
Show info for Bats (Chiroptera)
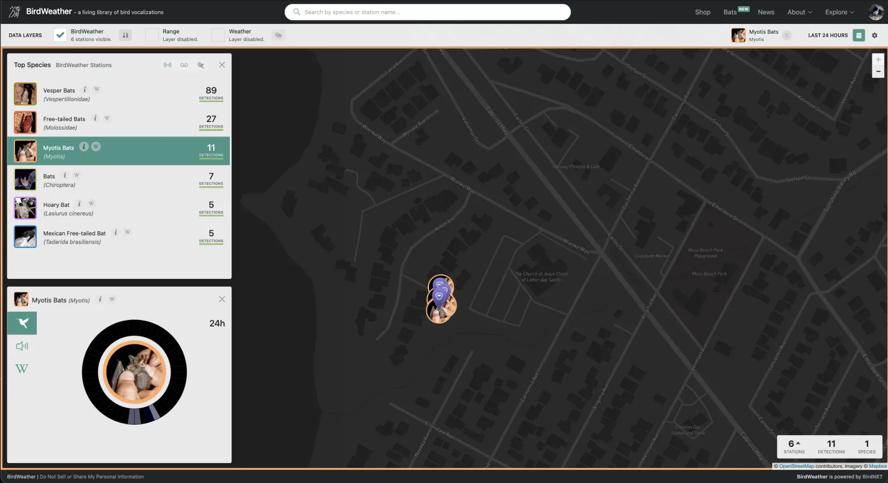[65, 175]
